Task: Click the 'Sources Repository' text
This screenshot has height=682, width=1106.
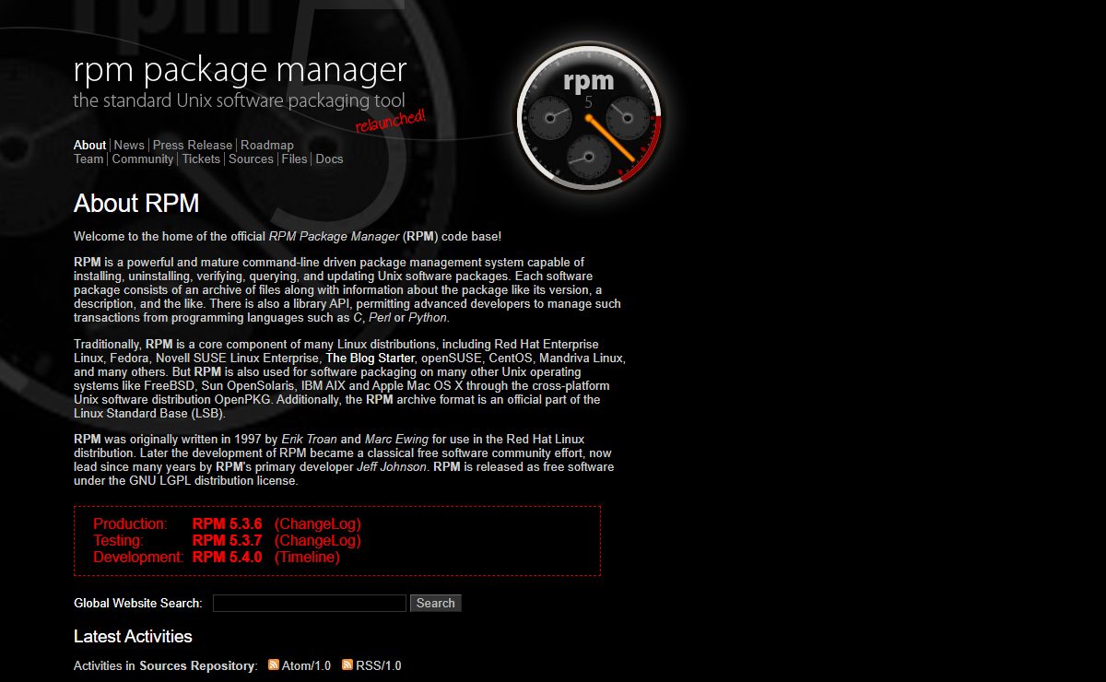Action: tap(197, 665)
